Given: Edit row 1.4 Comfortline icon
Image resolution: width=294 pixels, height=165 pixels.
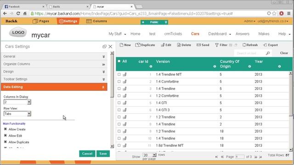Looking at the screenshot, I should [x=124, y=82].
